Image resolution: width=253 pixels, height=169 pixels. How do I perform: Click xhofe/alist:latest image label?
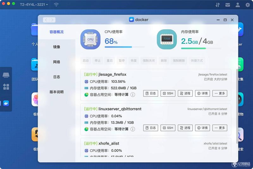215,143
